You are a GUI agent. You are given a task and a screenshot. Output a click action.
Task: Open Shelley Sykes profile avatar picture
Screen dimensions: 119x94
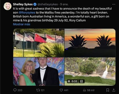(x=8, y=6)
